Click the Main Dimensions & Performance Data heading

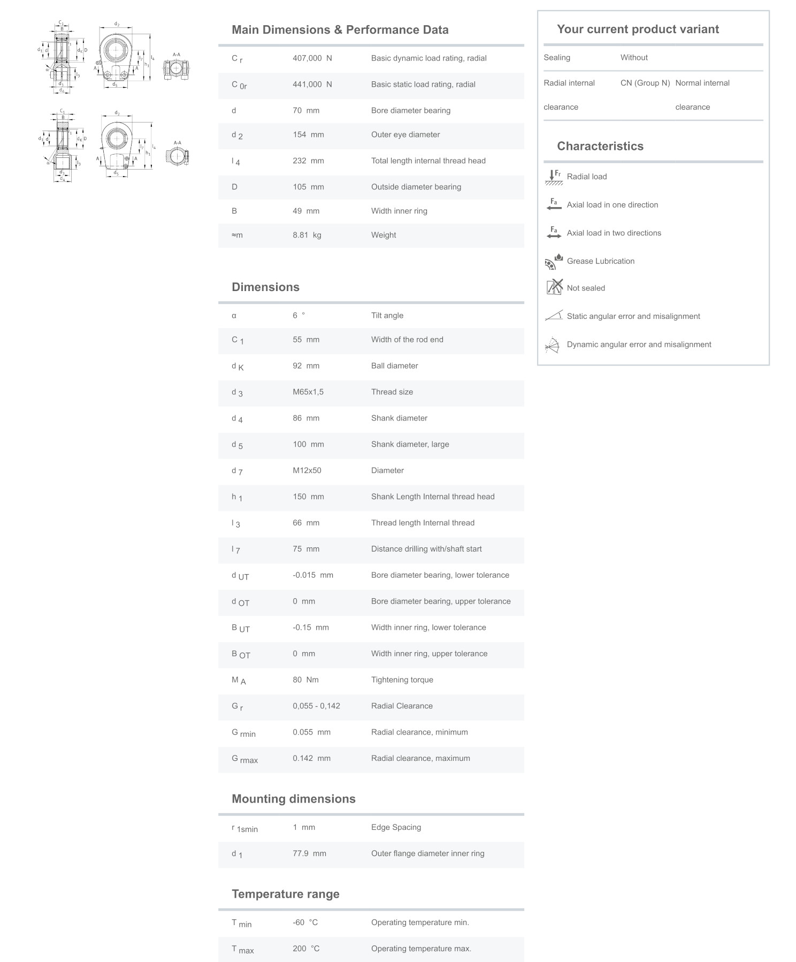coord(340,30)
